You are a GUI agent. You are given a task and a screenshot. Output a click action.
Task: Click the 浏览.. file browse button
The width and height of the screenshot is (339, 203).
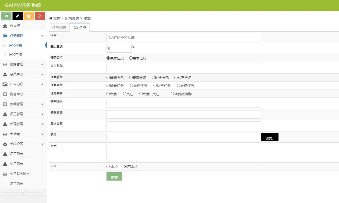click(x=270, y=137)
